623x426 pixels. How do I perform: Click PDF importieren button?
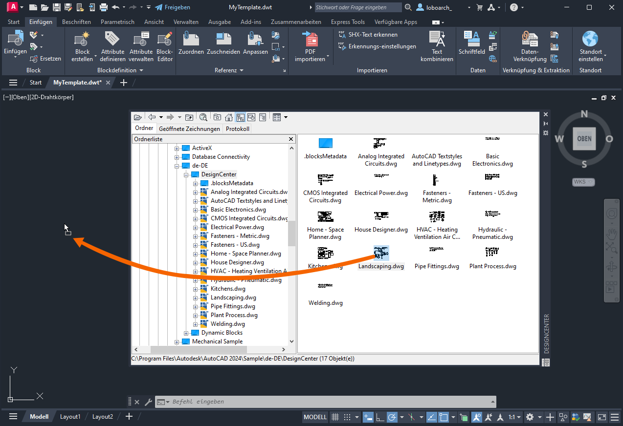point(310,46)
